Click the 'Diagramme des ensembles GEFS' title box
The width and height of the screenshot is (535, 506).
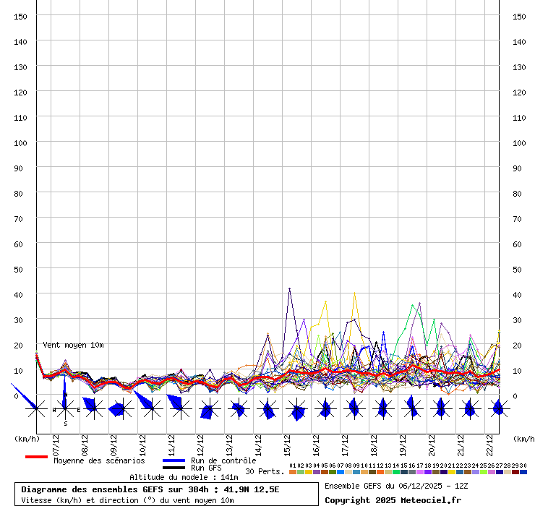click(165, 494)
